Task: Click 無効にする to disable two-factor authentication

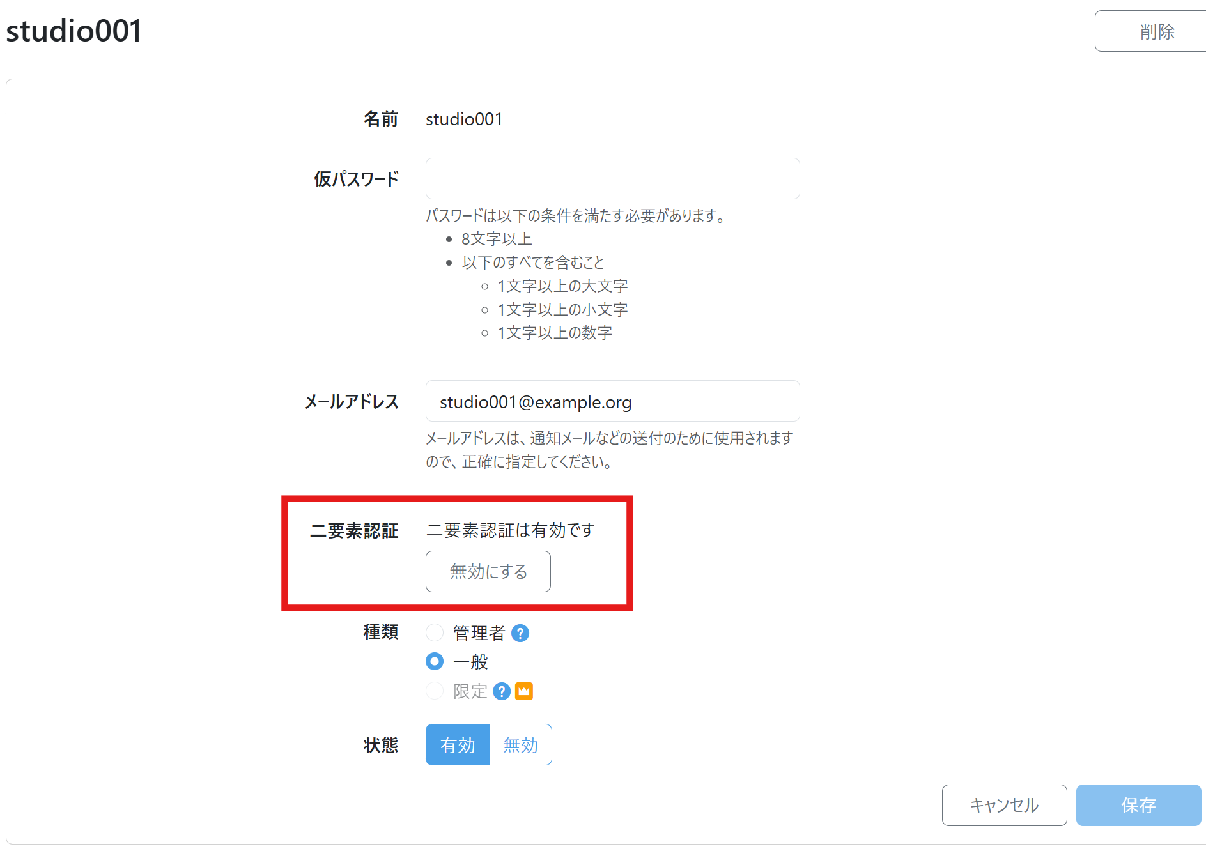Action: (x=488, y=571)
